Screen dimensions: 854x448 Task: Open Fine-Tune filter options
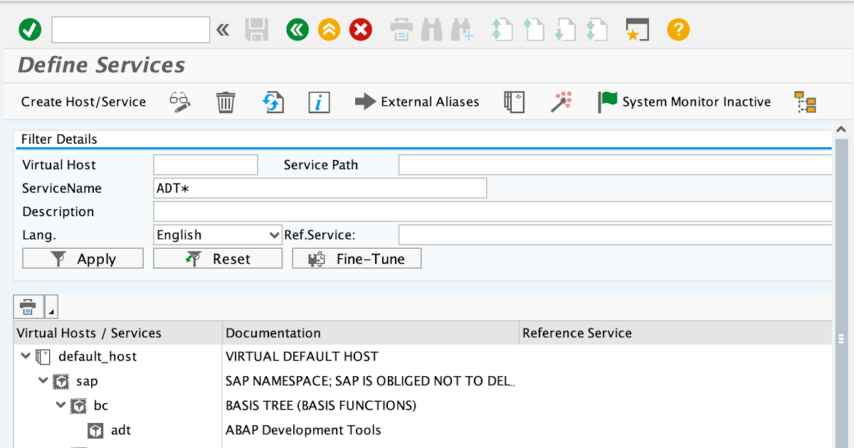pyautogui.click(x=356, y=258)
